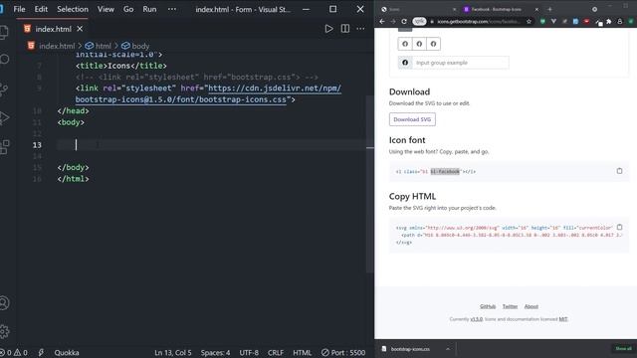
Task: Click the first Facebook icon button
Action: point(405,44)
